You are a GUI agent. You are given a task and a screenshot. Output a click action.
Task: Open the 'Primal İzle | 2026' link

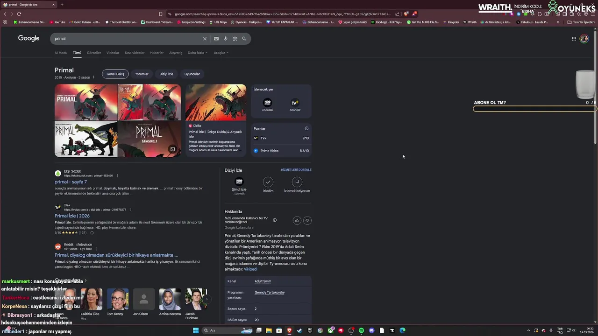point(72,216)
